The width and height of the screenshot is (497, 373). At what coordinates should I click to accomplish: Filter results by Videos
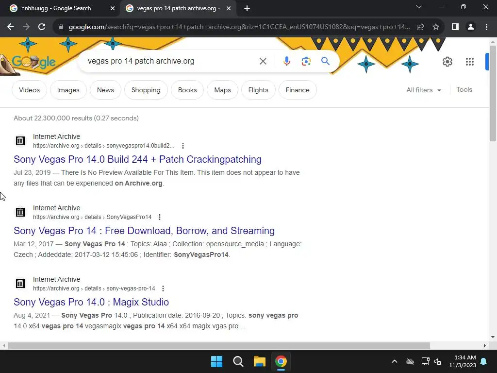tap(29, 90)
